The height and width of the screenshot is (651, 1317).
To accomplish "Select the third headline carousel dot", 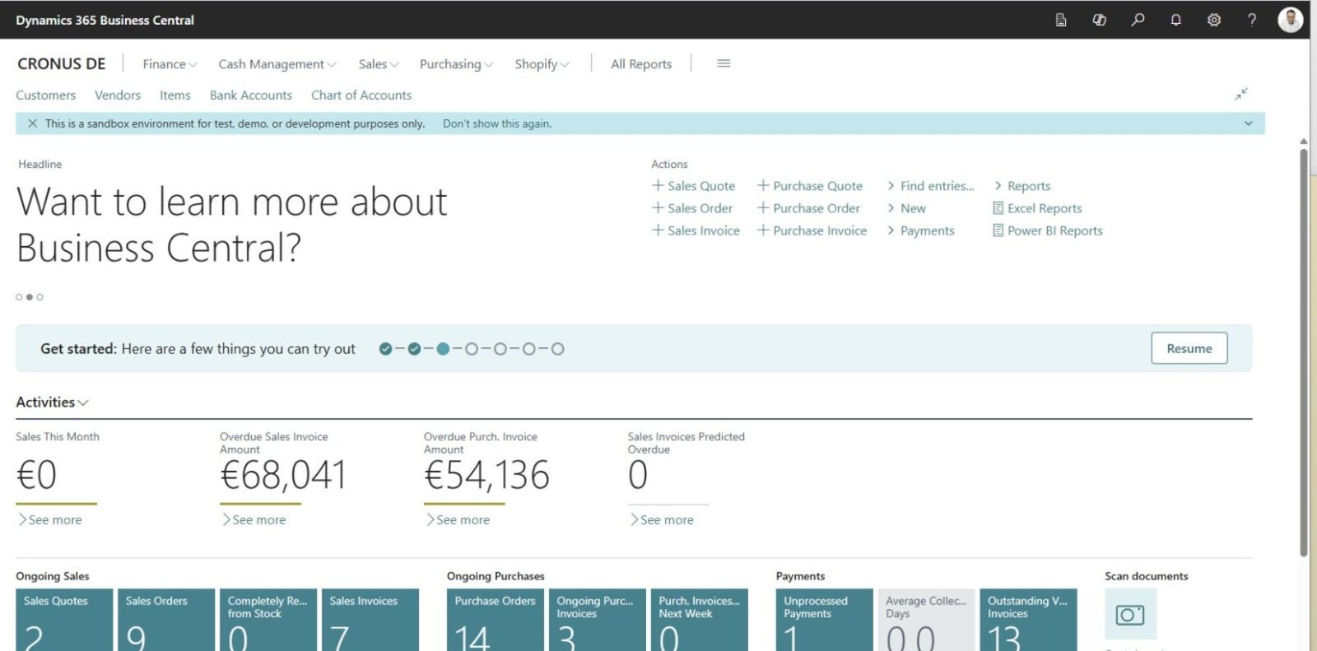I will click(x=40, y=297).
